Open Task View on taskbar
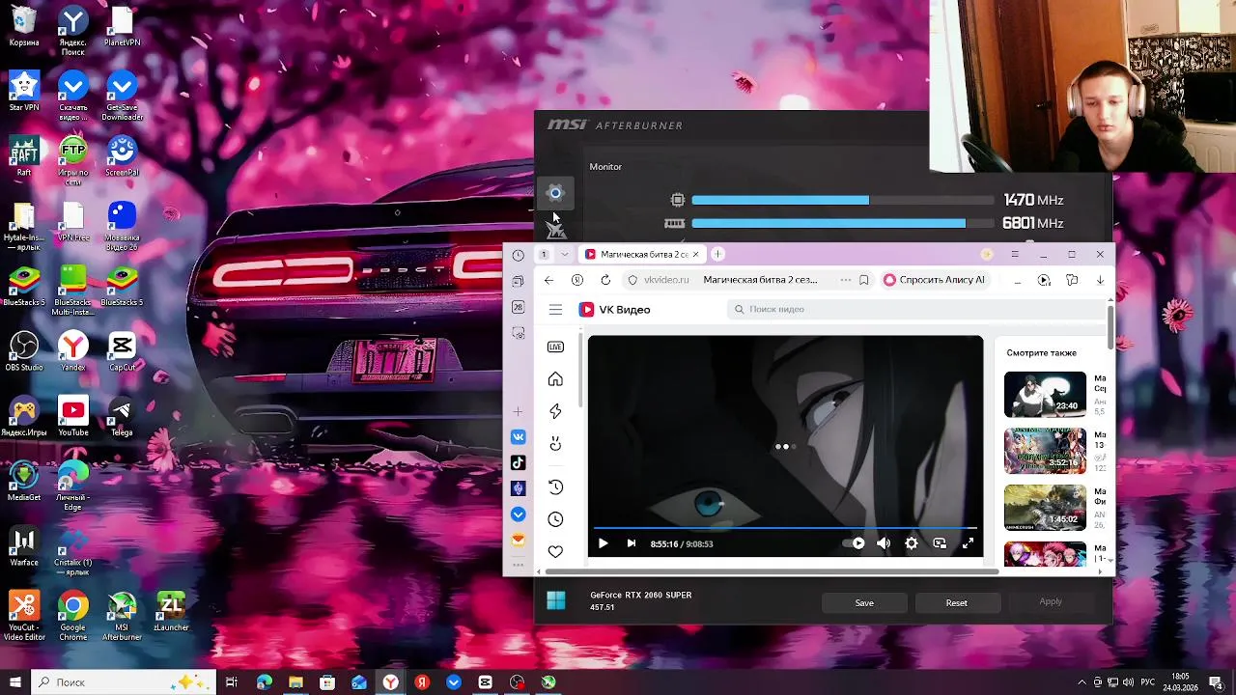Viewport: 1236px width, 695px height. [x=232, y=682]
